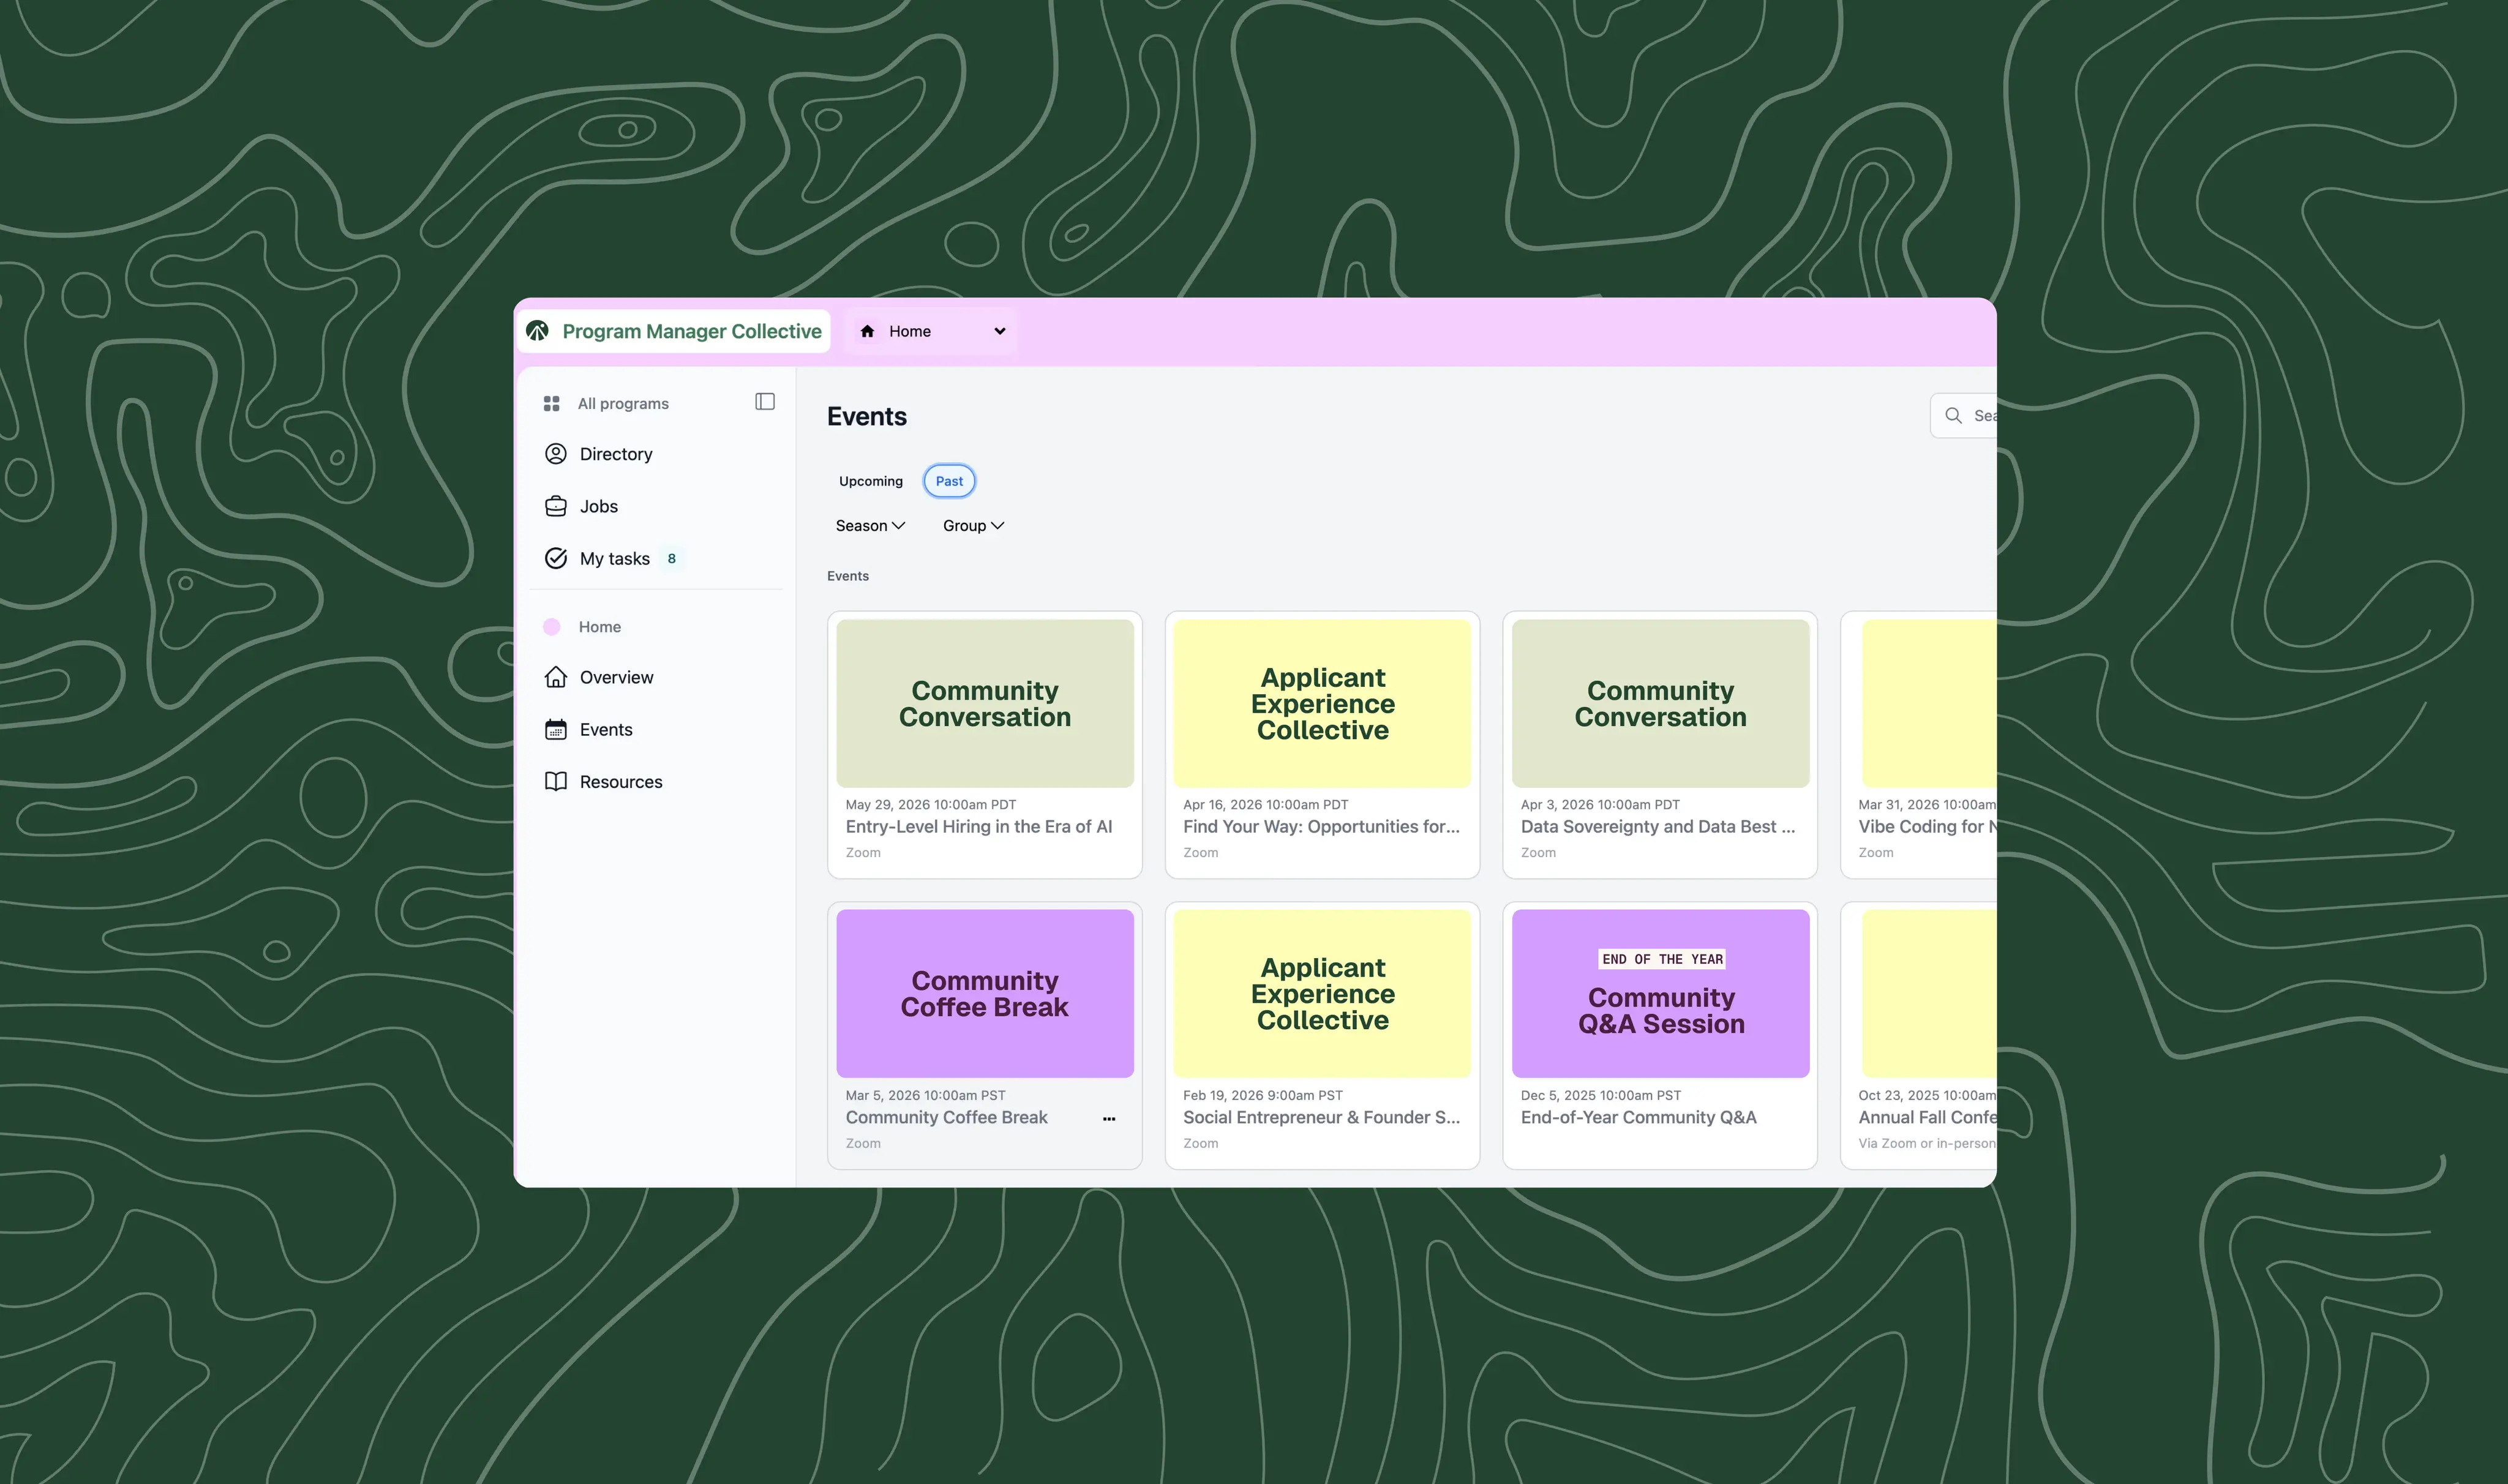Click the date Apr 16, 2026 10:00am PDT
The width and height of the screenshot is (2508, 1484).
1266,804
